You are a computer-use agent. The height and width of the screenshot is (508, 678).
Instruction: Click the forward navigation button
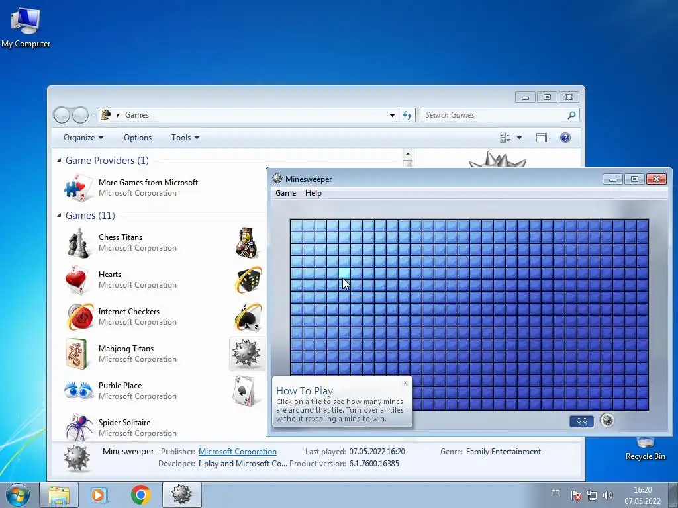pos(80,115)
